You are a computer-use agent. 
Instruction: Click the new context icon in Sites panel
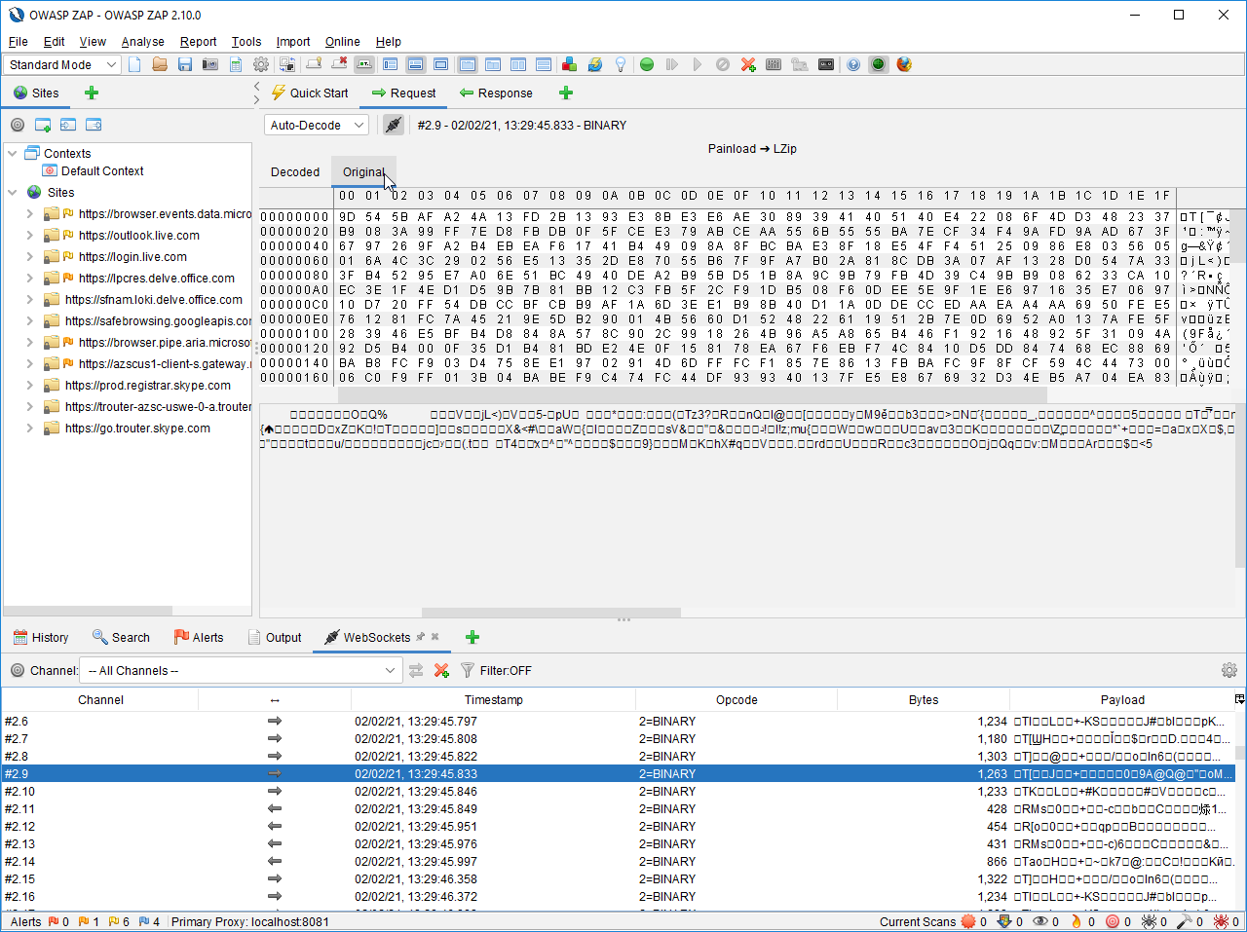point(43,125)
